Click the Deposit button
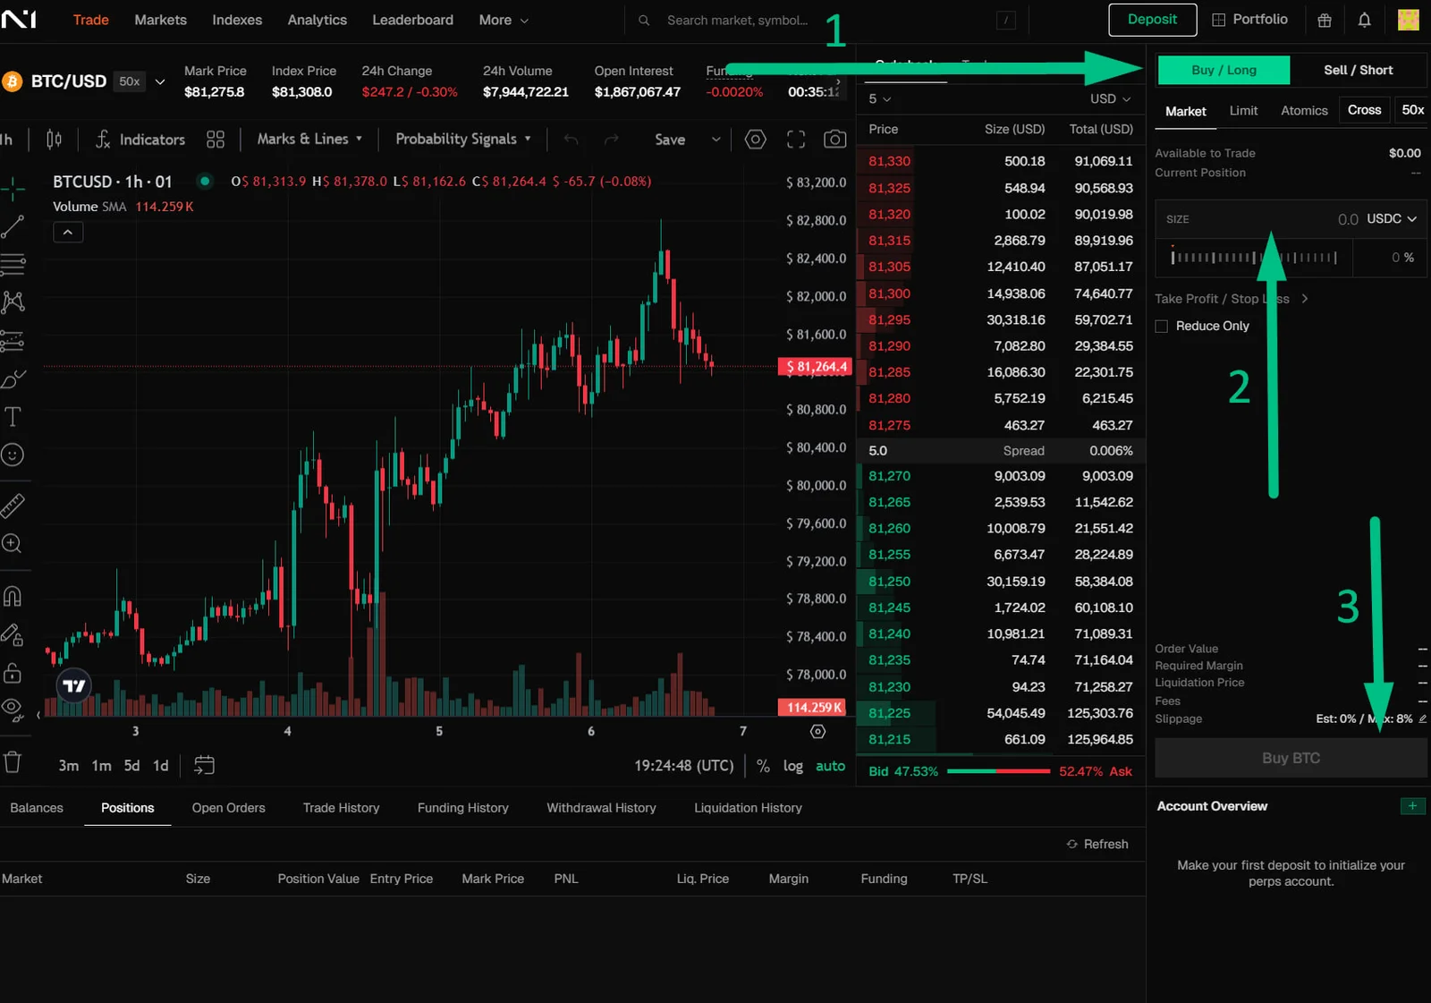 [1152, 20]
